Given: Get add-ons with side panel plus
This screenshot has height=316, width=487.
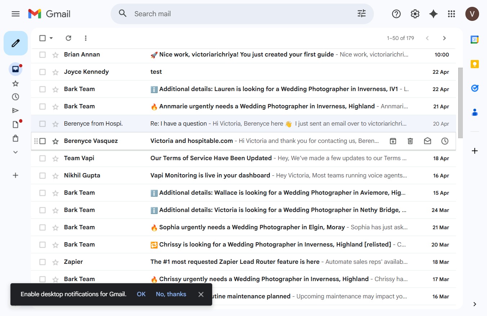Looking at the screenshot, I should pyautogui.click(x=475, y=151).
